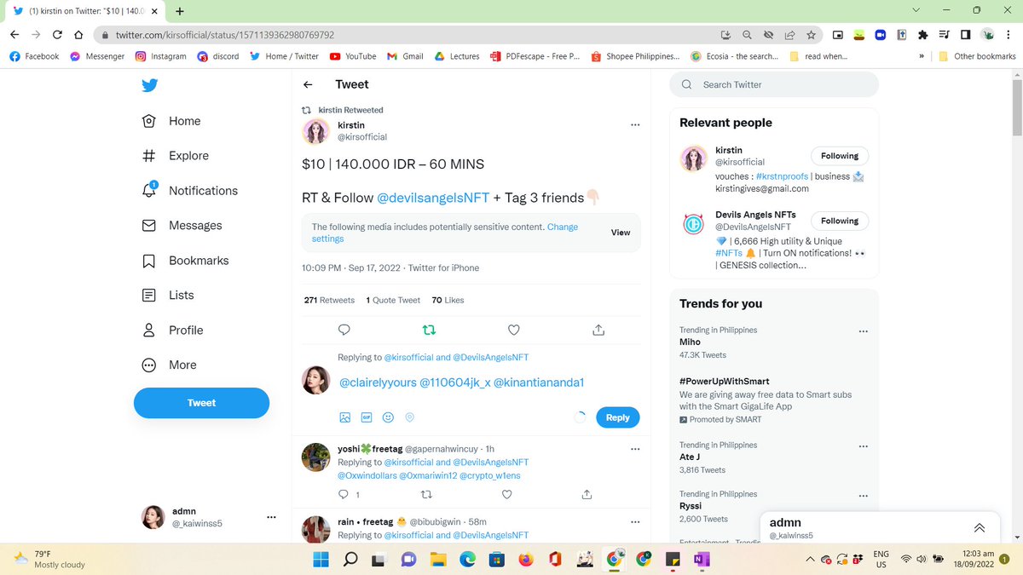The image size is (1023, 575).
Task: Expand the admn messages drawer
Action: point(980,526)
